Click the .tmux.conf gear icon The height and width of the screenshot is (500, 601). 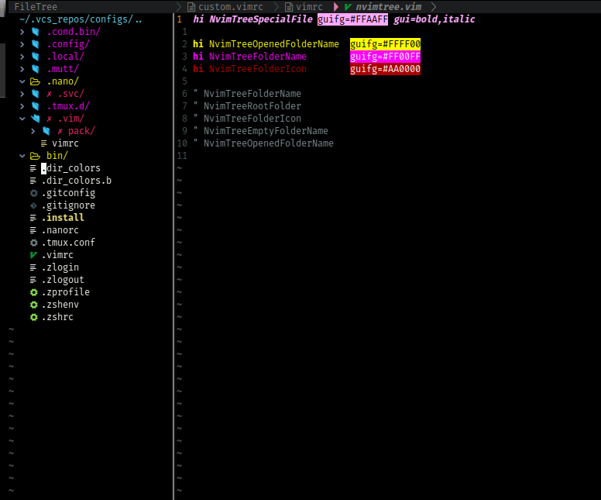point(34,243)
